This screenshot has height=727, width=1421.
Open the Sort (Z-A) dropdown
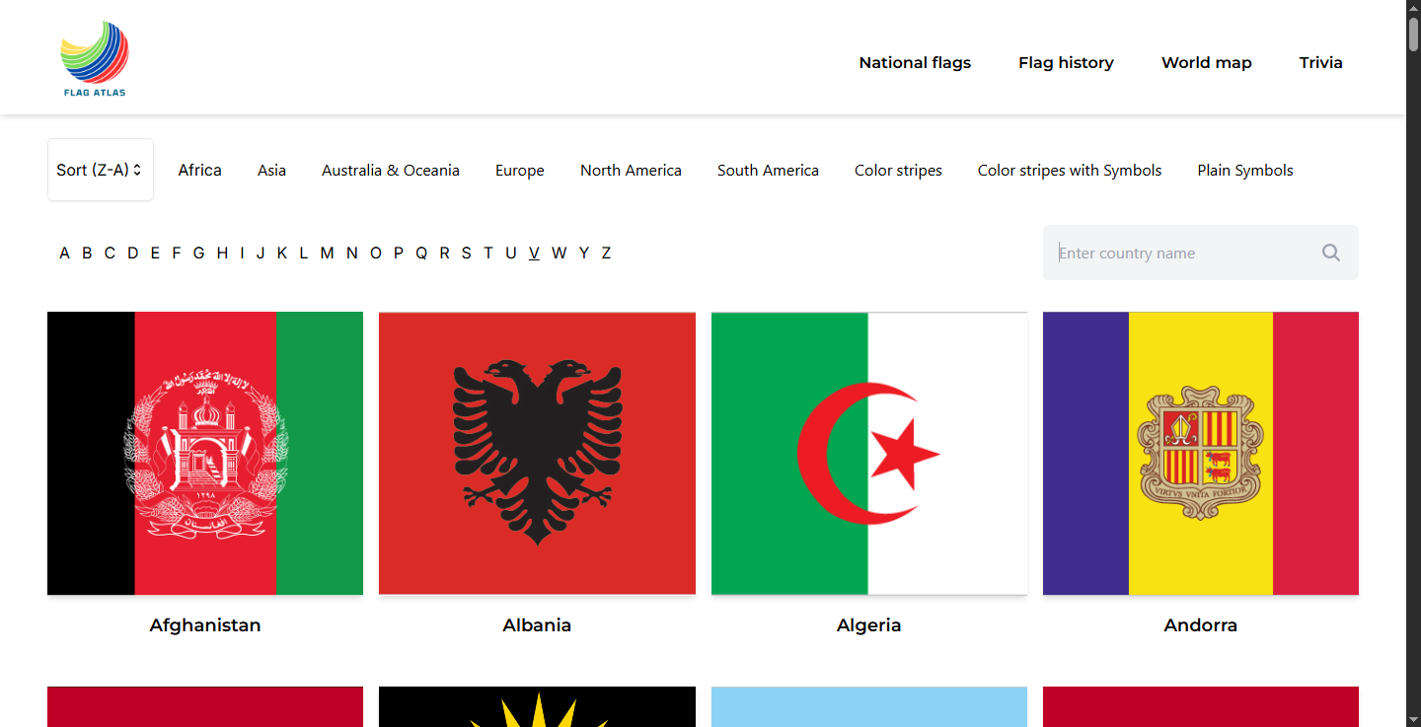[x=101, y=170]
